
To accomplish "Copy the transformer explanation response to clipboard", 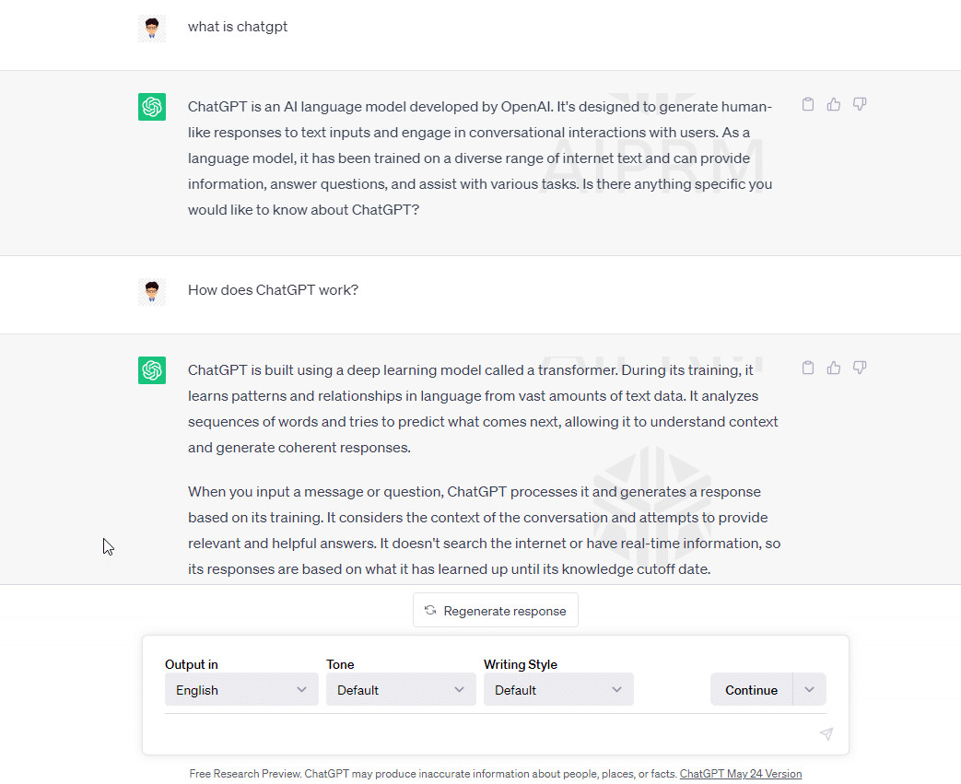I will click(808, 368).
